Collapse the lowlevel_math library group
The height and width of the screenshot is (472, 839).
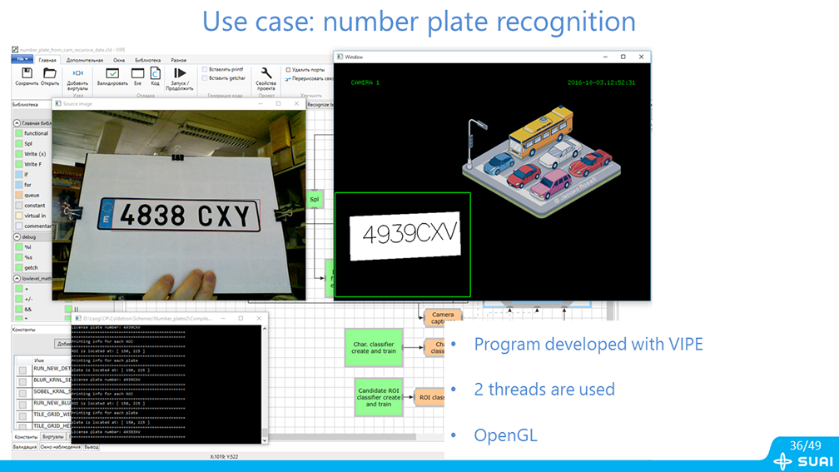click(x=17, y=278)
